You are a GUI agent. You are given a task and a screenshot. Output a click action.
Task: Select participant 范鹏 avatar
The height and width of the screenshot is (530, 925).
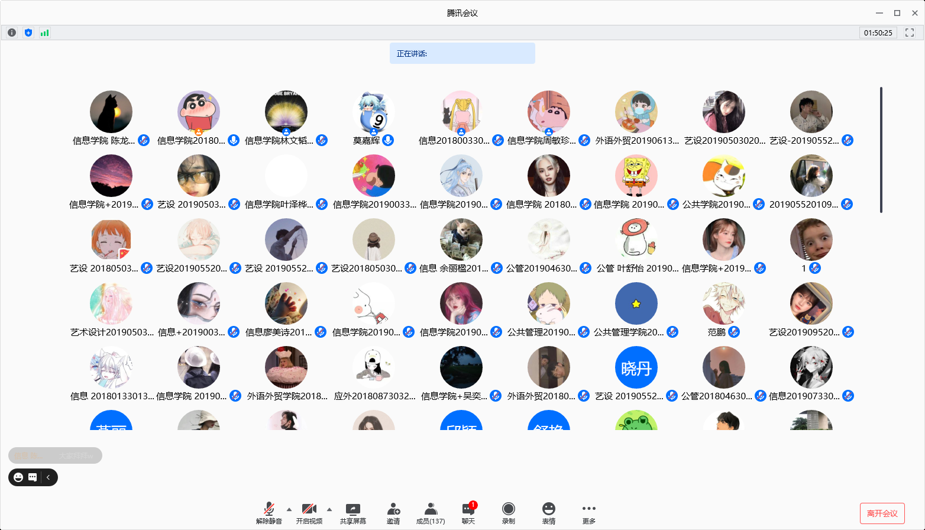coord(724,303)
